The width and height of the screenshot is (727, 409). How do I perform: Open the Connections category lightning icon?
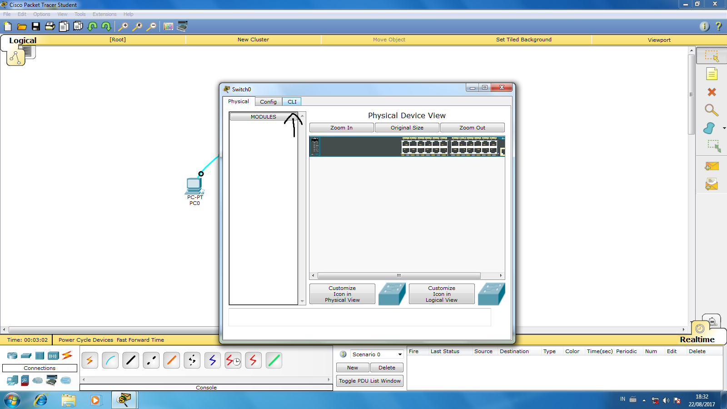67,355
